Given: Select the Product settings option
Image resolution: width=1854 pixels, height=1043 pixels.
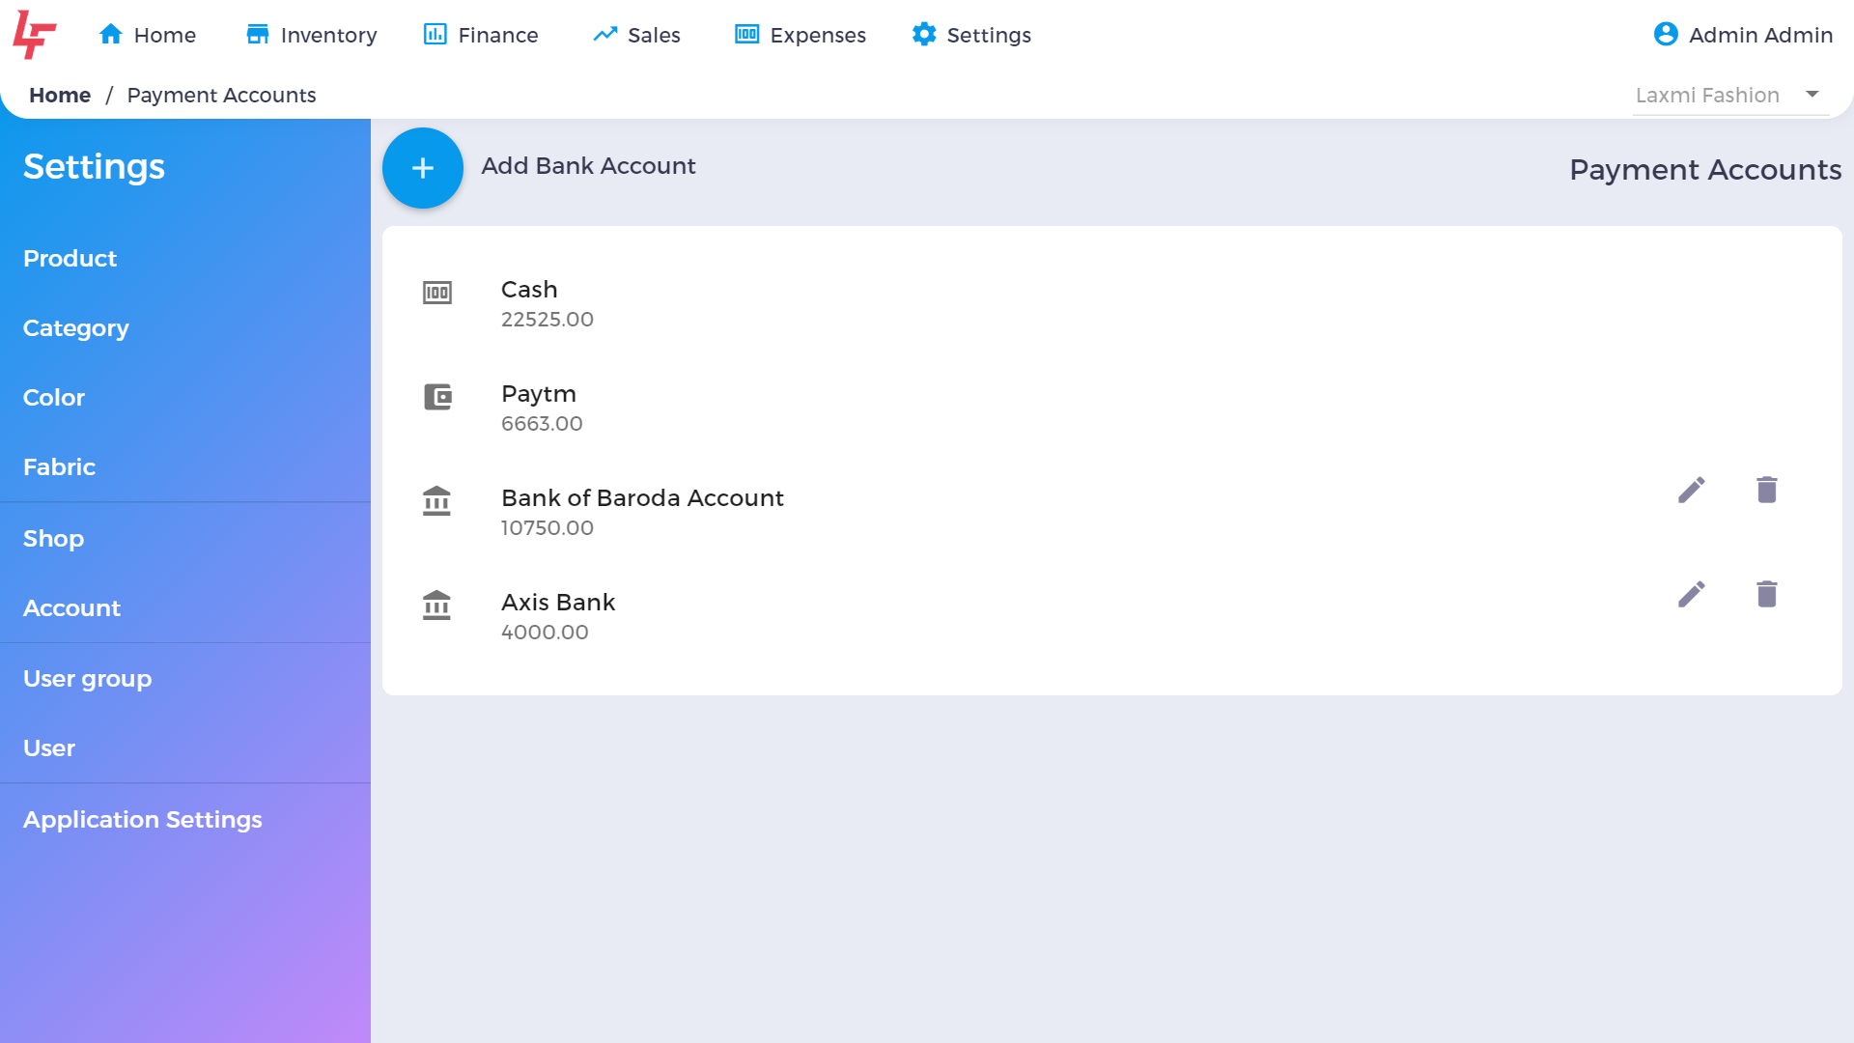Looking at the screenshot, I should click(x=70, y=259).
